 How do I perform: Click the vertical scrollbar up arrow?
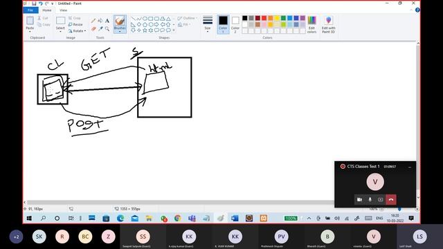(x=418, y=44)
